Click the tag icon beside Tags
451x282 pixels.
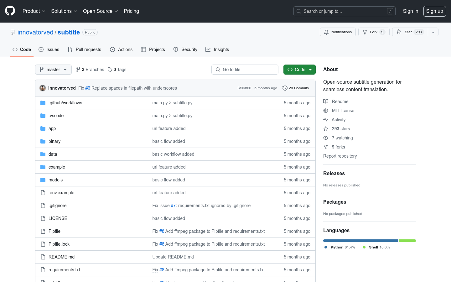(x=110, y=70)
